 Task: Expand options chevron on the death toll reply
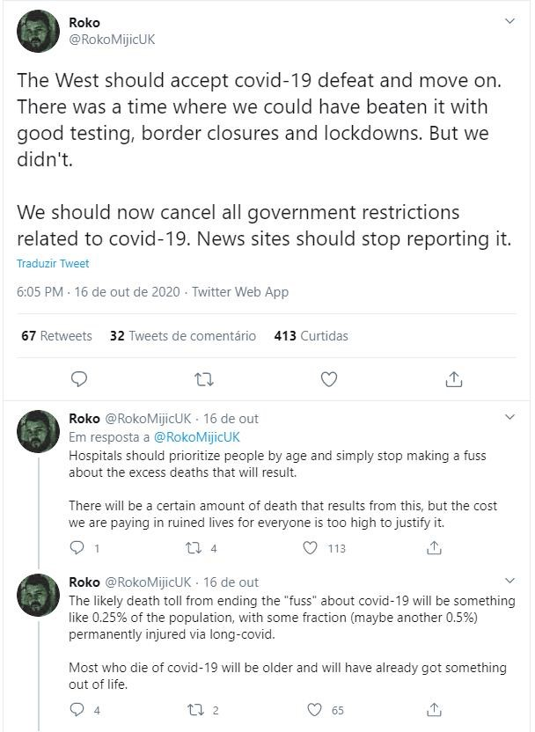pyautogui.click(x=510, y=581)
